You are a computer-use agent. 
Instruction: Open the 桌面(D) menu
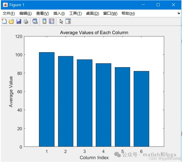[92, 13]
